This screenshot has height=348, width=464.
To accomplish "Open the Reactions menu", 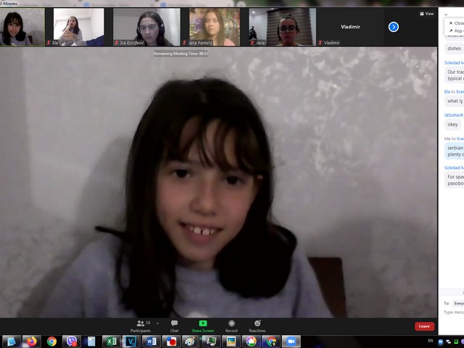I will point(257,326).
